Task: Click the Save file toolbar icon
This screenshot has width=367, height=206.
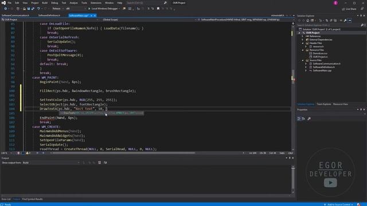Action: coord(29,9)
